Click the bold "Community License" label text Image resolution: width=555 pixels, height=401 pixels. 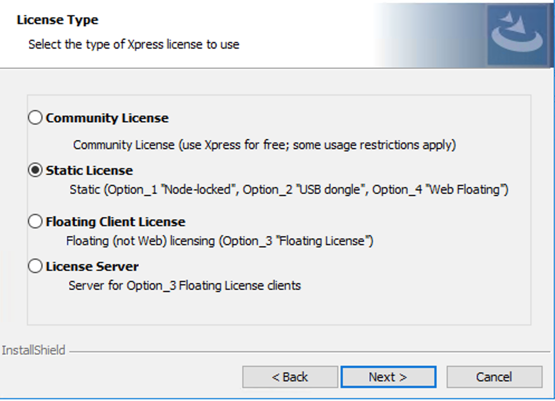coord(107,118)
